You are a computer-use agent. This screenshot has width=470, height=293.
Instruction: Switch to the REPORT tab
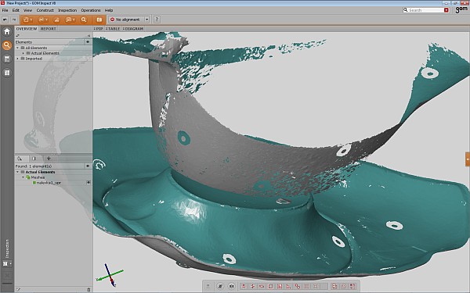(x=48, y=29)
